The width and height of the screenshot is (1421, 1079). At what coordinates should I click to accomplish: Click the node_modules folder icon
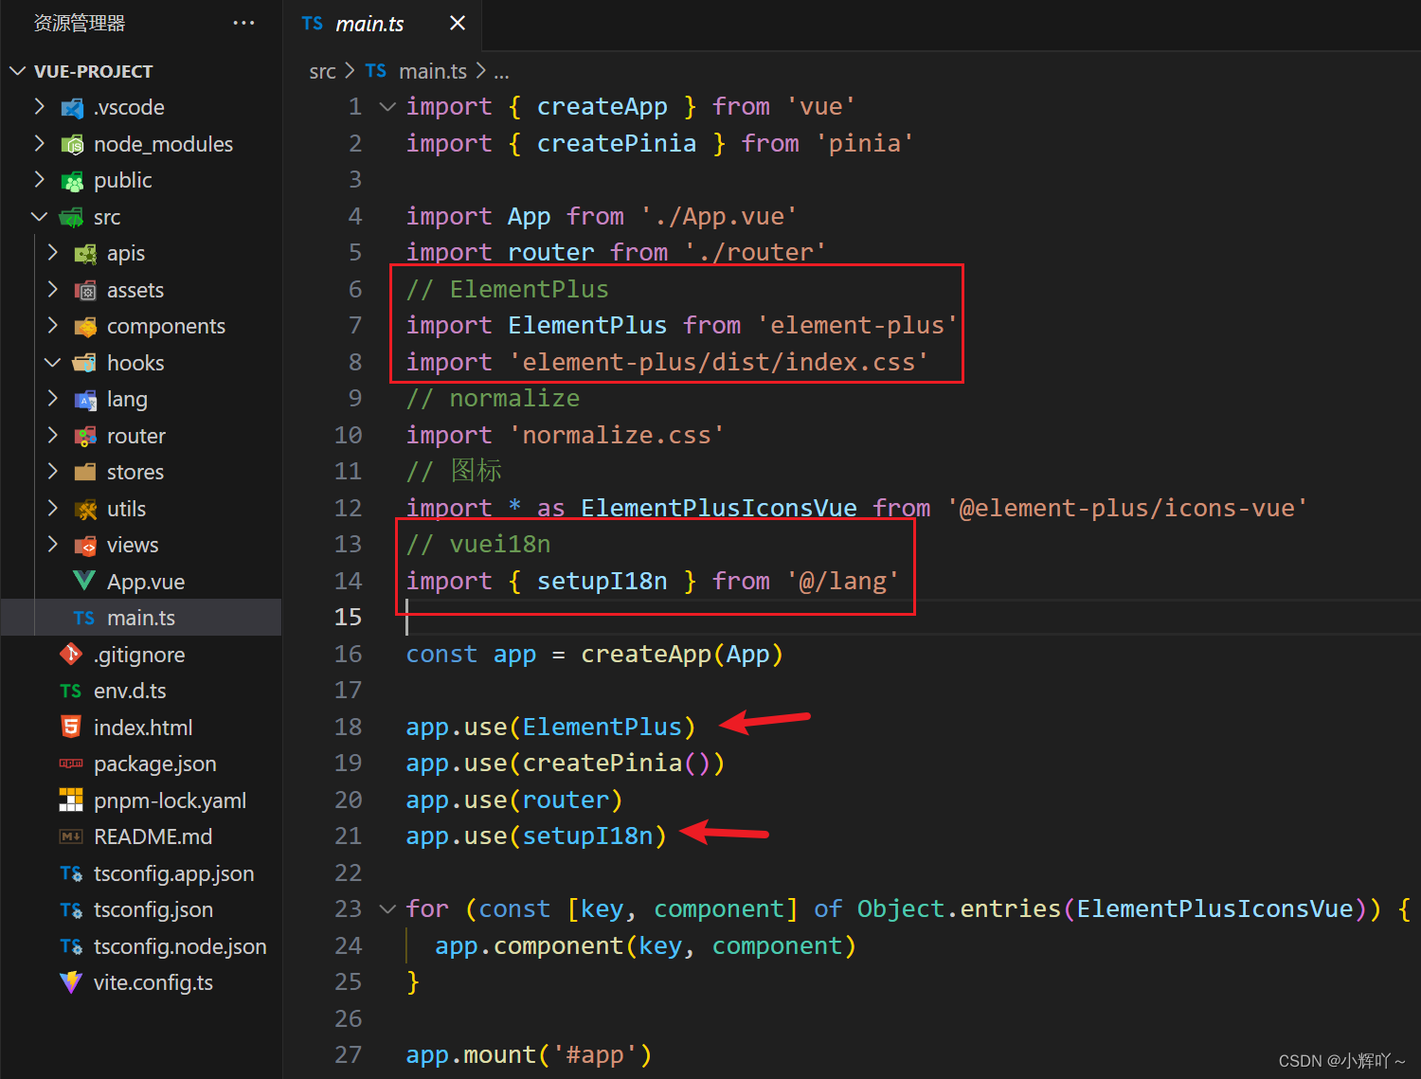[x=72, y=144]
